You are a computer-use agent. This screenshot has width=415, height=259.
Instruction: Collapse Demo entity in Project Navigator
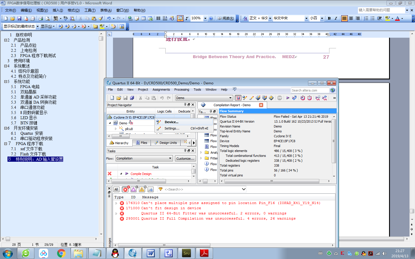click(x=110, y=123)
